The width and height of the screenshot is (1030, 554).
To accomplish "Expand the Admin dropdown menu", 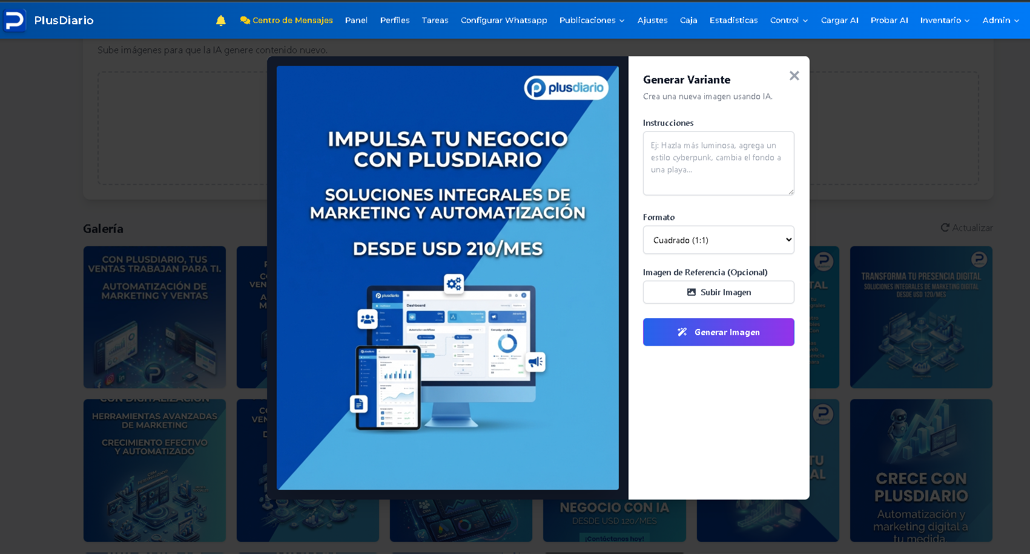I will pyautogui.click(x=1000, y=20).
